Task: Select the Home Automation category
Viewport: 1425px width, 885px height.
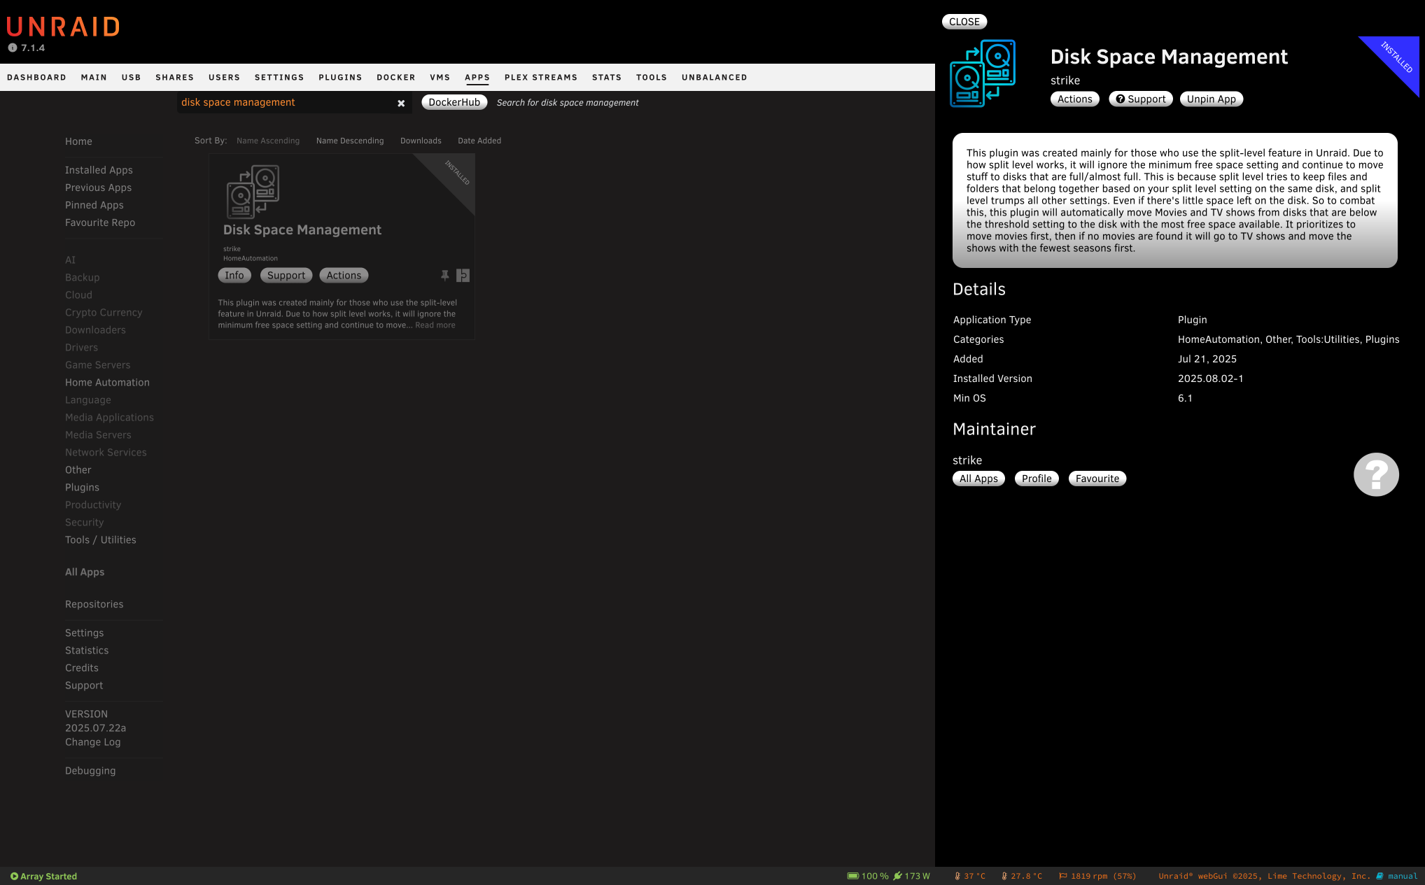Action: [x=107, y=383]
